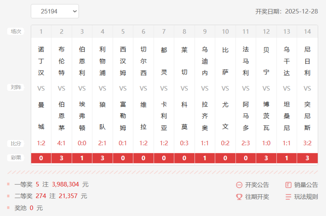Click away team 拉齐奥 in match 9
326x216 pixels.
205,116
